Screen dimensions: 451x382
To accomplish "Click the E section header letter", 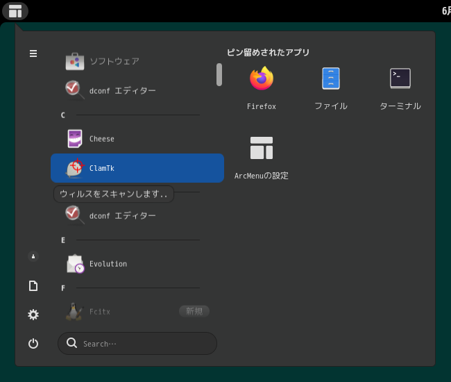I will pos(63,240).
